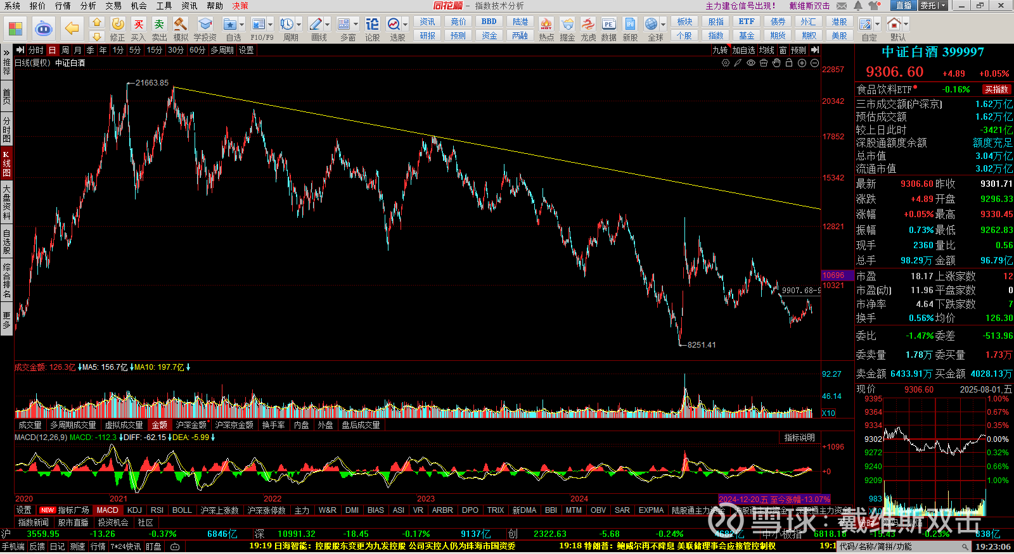
Task: Click the 加自选 add to watchlist button
Action: (x=743, y=50)
